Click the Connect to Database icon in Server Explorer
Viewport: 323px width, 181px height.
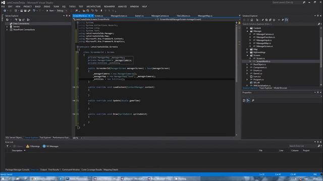click(16, 20)
